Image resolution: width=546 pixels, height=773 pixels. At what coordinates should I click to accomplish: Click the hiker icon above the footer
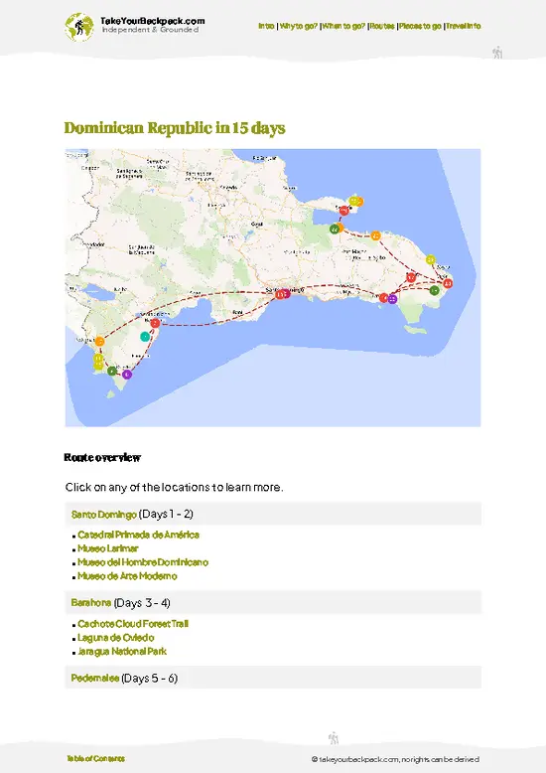point(334,738)
